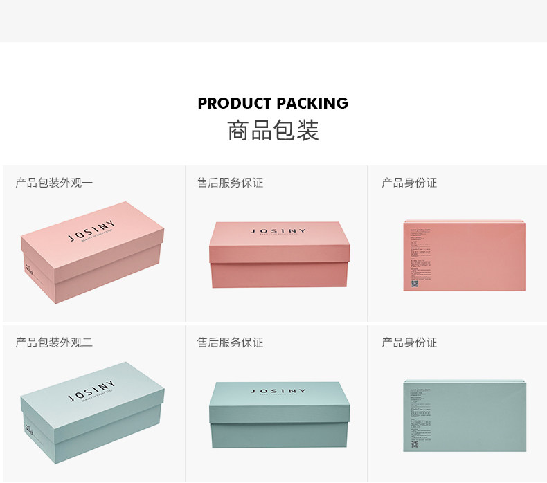The image size is (547, 483).
Task: Click the mint green box bottom label image
Action: 465,416
